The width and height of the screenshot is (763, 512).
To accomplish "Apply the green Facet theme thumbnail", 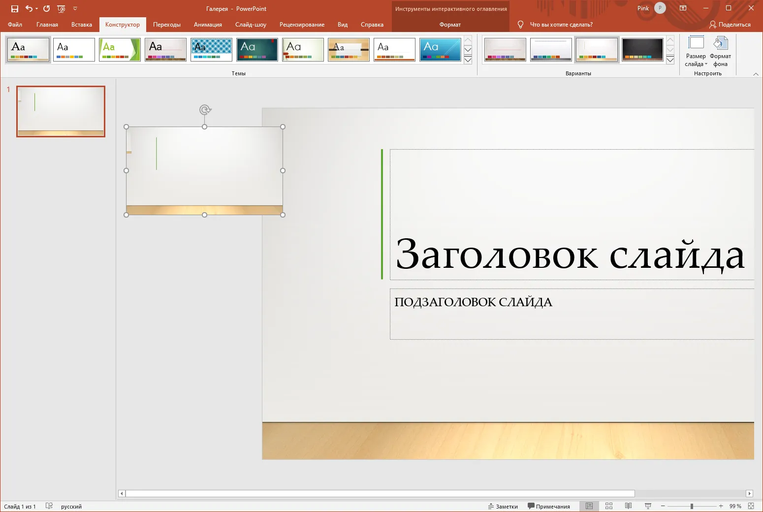I will (120, 50).
